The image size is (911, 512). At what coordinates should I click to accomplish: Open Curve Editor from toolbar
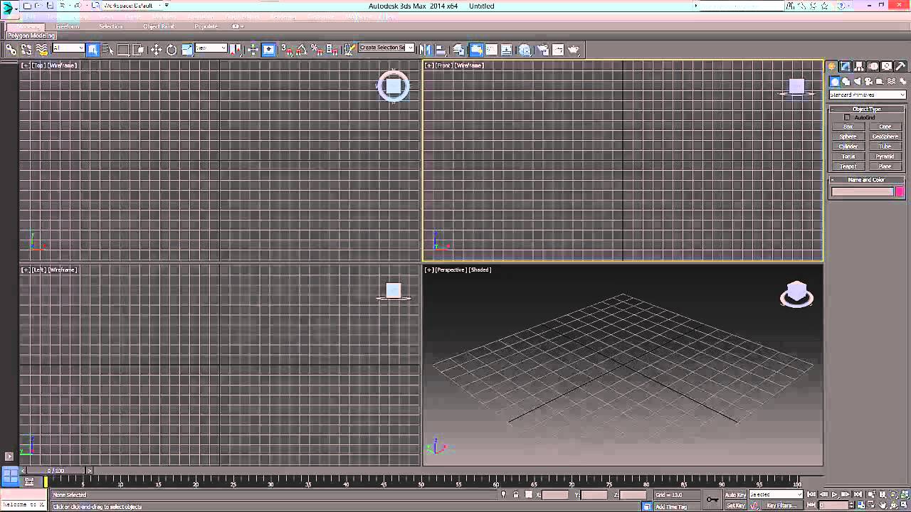[x=491, y=50]
